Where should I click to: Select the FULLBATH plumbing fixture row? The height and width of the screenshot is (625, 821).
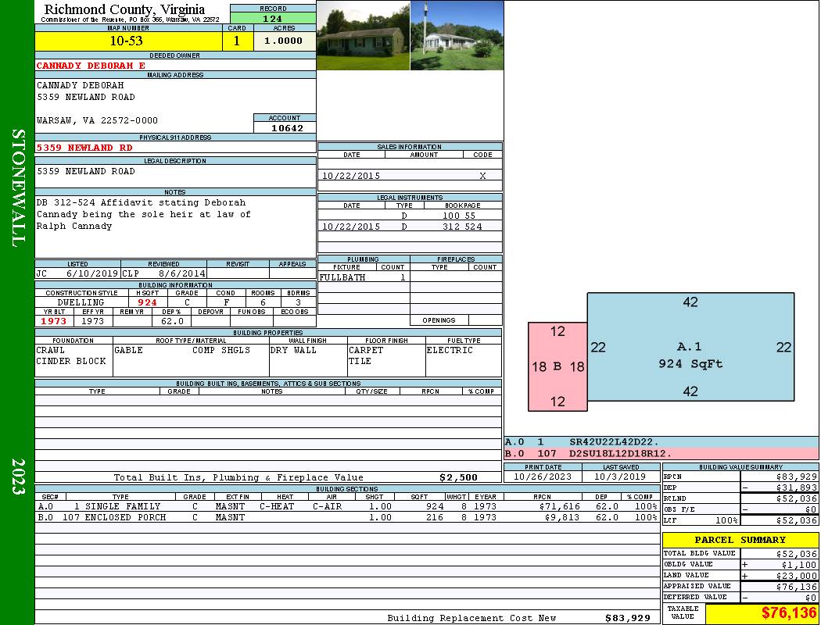[363, 277]
